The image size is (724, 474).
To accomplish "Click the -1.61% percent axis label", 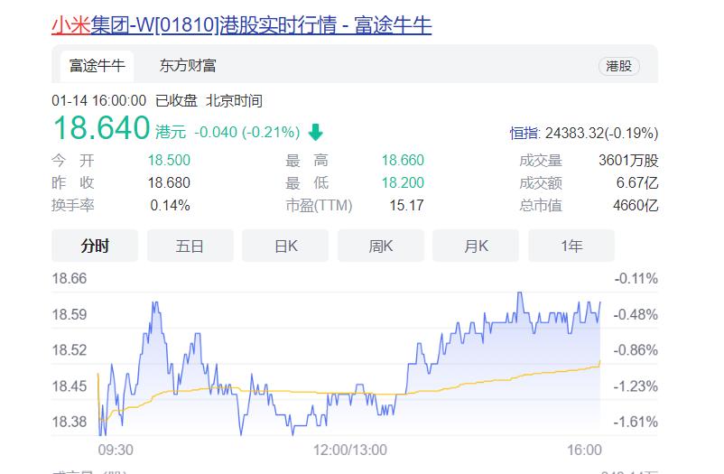I will tap(636, 422).
